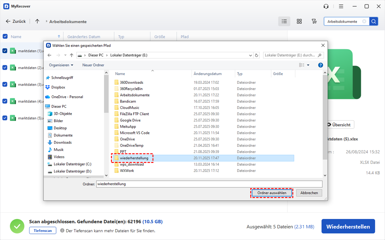Click the blue search magnifier button
This screenshot has height=240, width=385.
373,21
